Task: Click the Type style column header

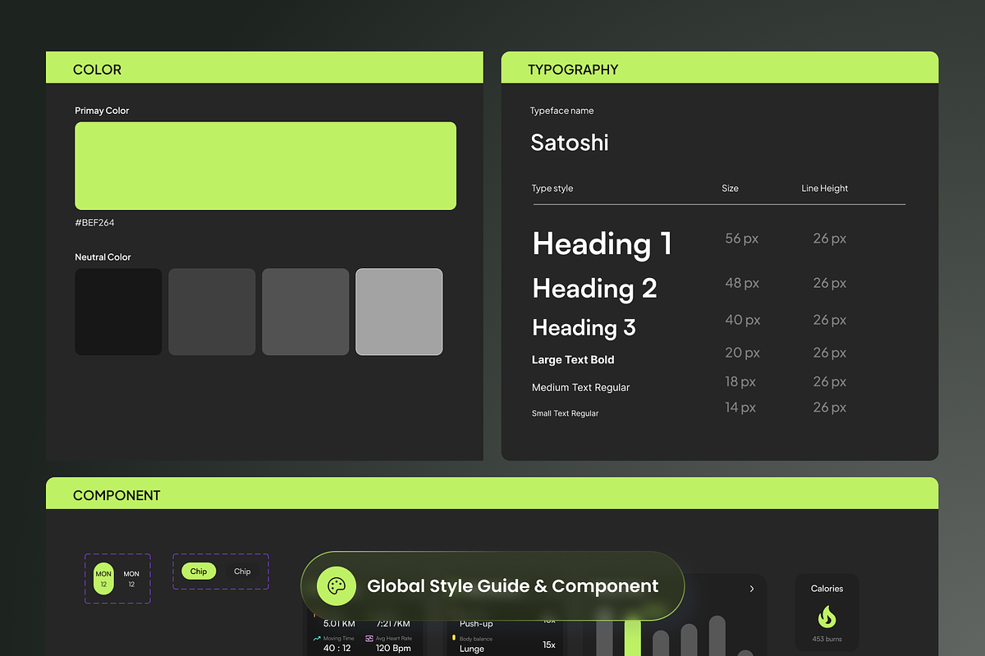Action: tap(552, 189)
